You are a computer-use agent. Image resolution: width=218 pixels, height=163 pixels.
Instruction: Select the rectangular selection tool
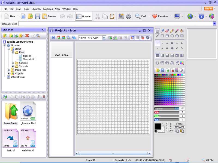pos(158,31)
